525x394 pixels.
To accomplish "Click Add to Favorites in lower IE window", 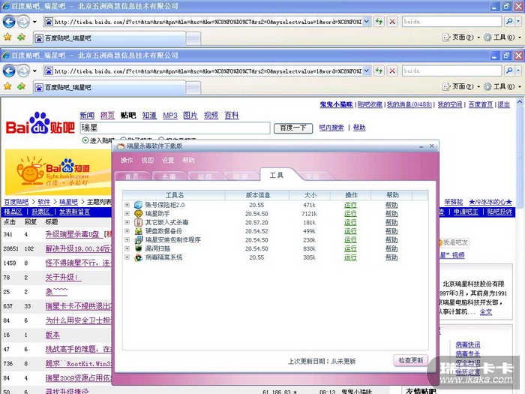I will click(22, 86).
